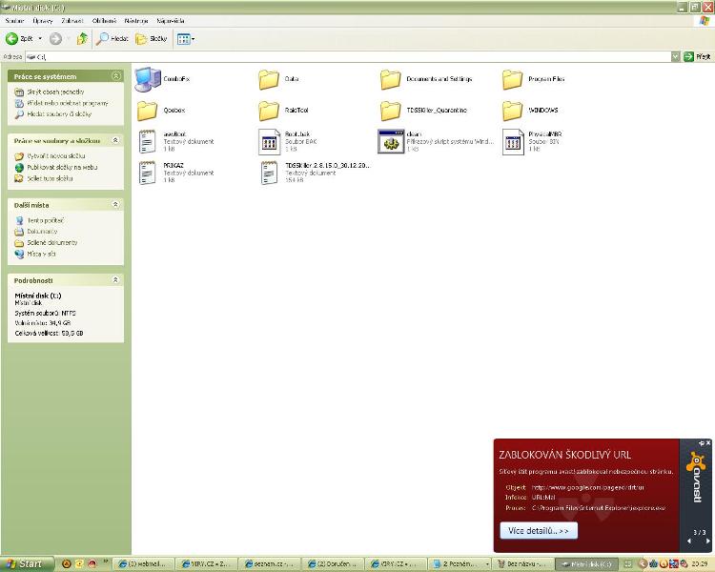
Task: Click the Více detailů button in avast popup
Action: click(539, 530)
